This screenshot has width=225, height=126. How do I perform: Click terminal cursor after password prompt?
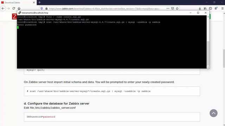coord(18,27)
